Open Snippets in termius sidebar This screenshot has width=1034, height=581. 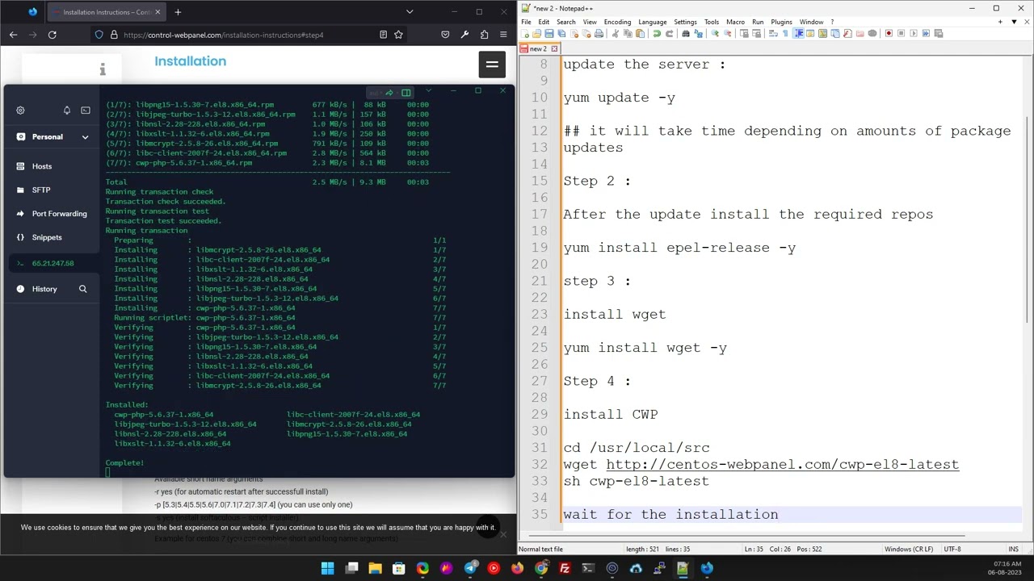click(48, 237)
